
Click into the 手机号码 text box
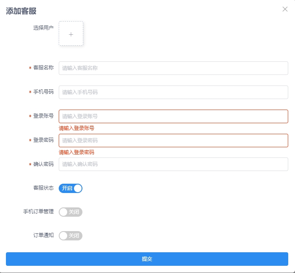(173, 92)
